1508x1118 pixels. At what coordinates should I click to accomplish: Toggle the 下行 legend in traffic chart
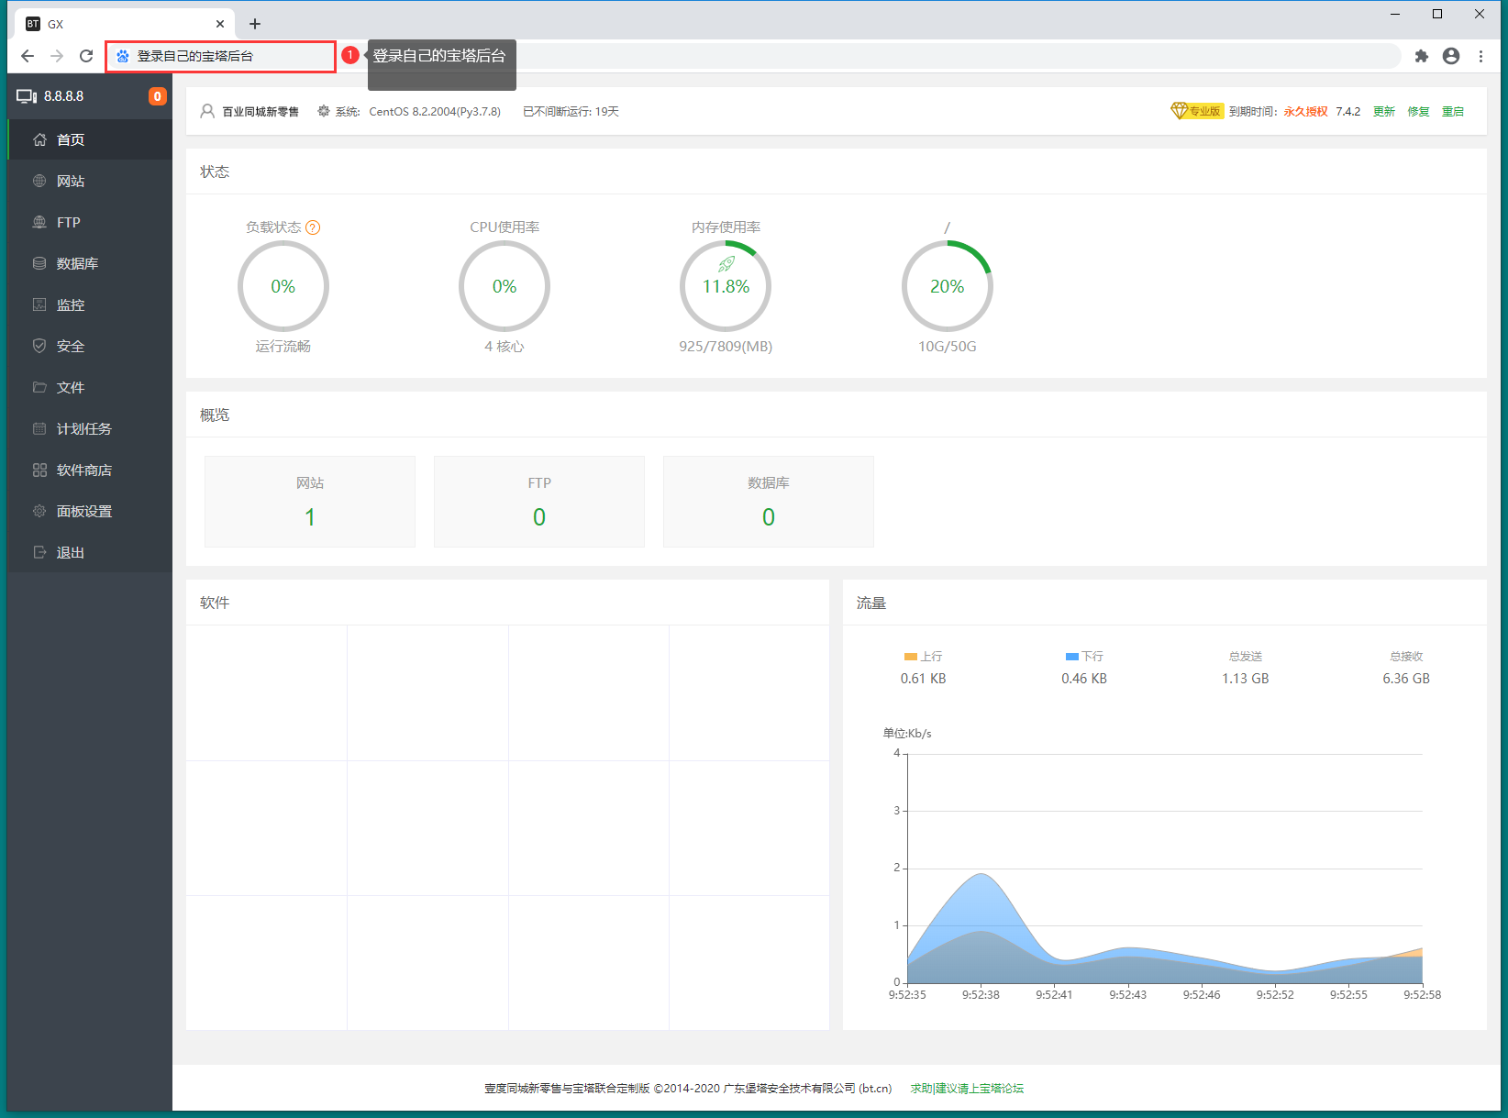tap(1084, 657)
